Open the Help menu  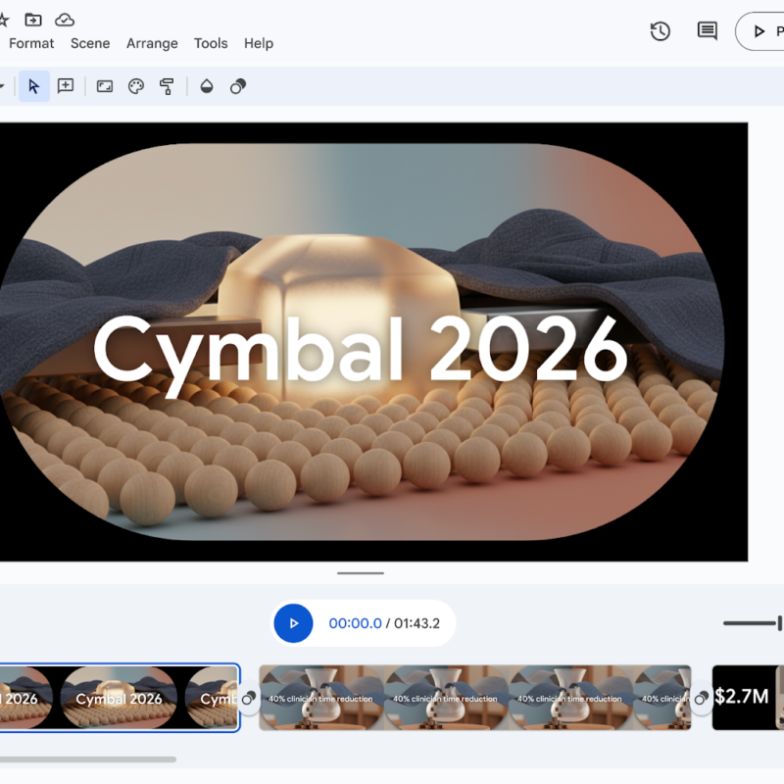(x=259, y=43)
